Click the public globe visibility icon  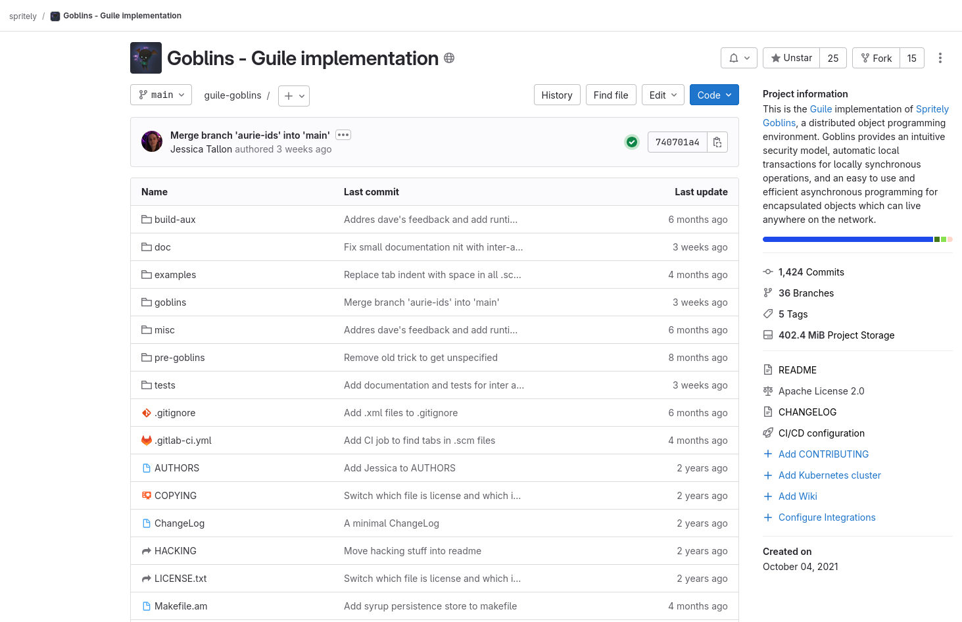pyautogui.click(x=449, y=58)
